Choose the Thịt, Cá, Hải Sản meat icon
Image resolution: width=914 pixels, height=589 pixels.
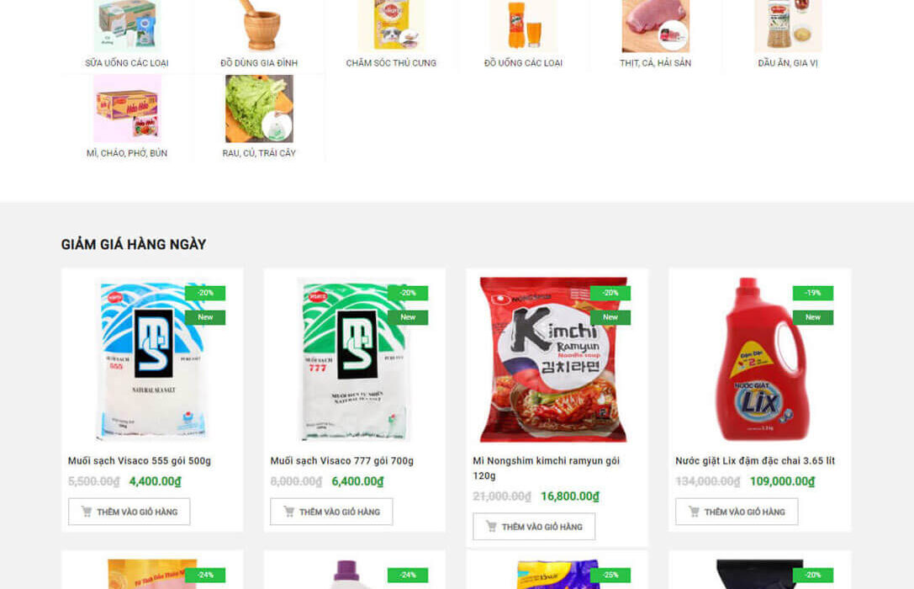click(x=656, y=26)
